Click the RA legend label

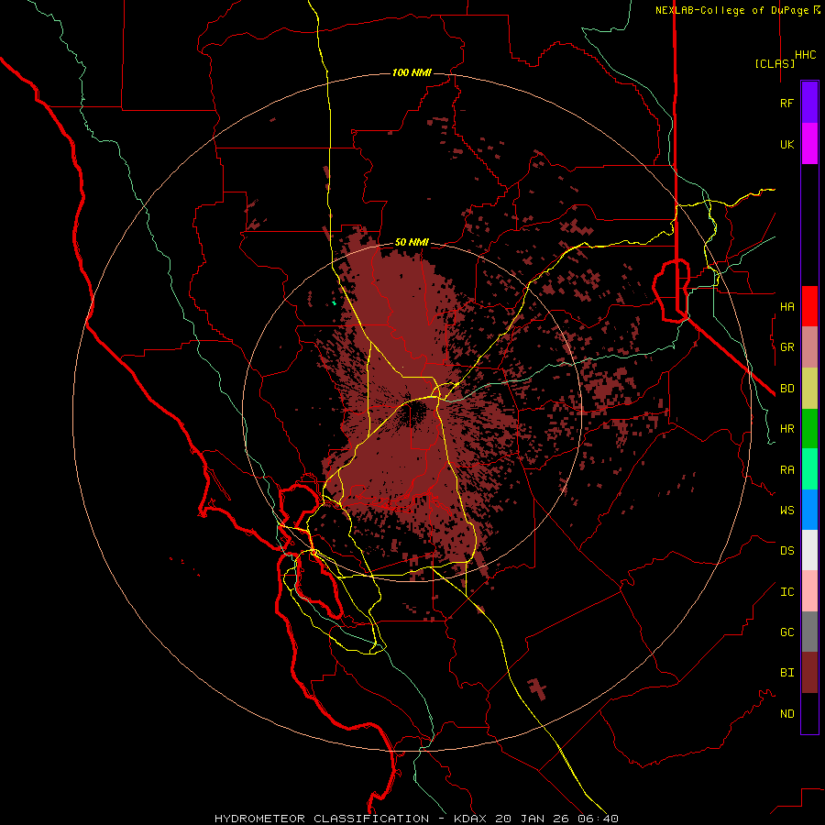786,469
